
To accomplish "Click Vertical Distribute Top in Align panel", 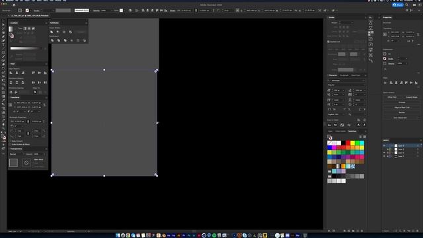I will [11, 83].
